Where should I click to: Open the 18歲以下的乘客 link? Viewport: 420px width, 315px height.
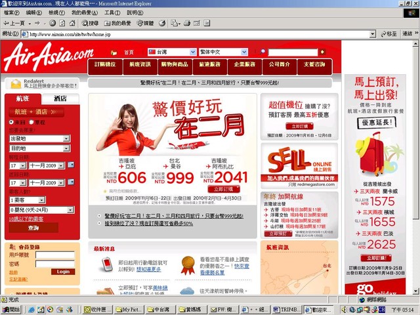pyautogui.click(x=26, y=219)
